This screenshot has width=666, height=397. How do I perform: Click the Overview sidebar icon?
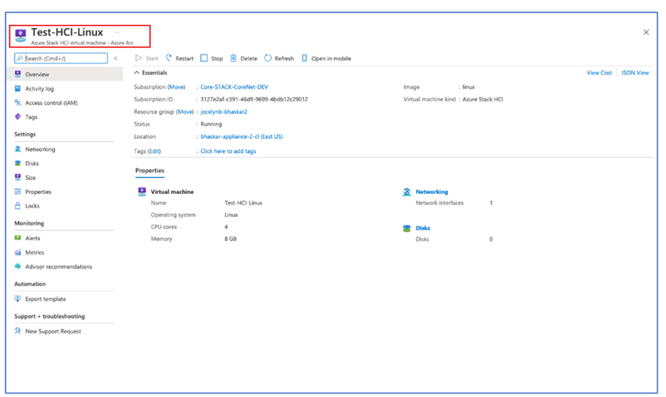pyautogui.click(x=18, y=74)
